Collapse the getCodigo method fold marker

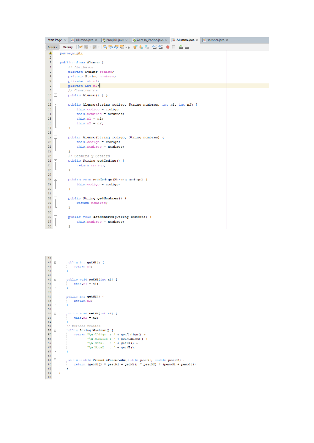[55, 161]
